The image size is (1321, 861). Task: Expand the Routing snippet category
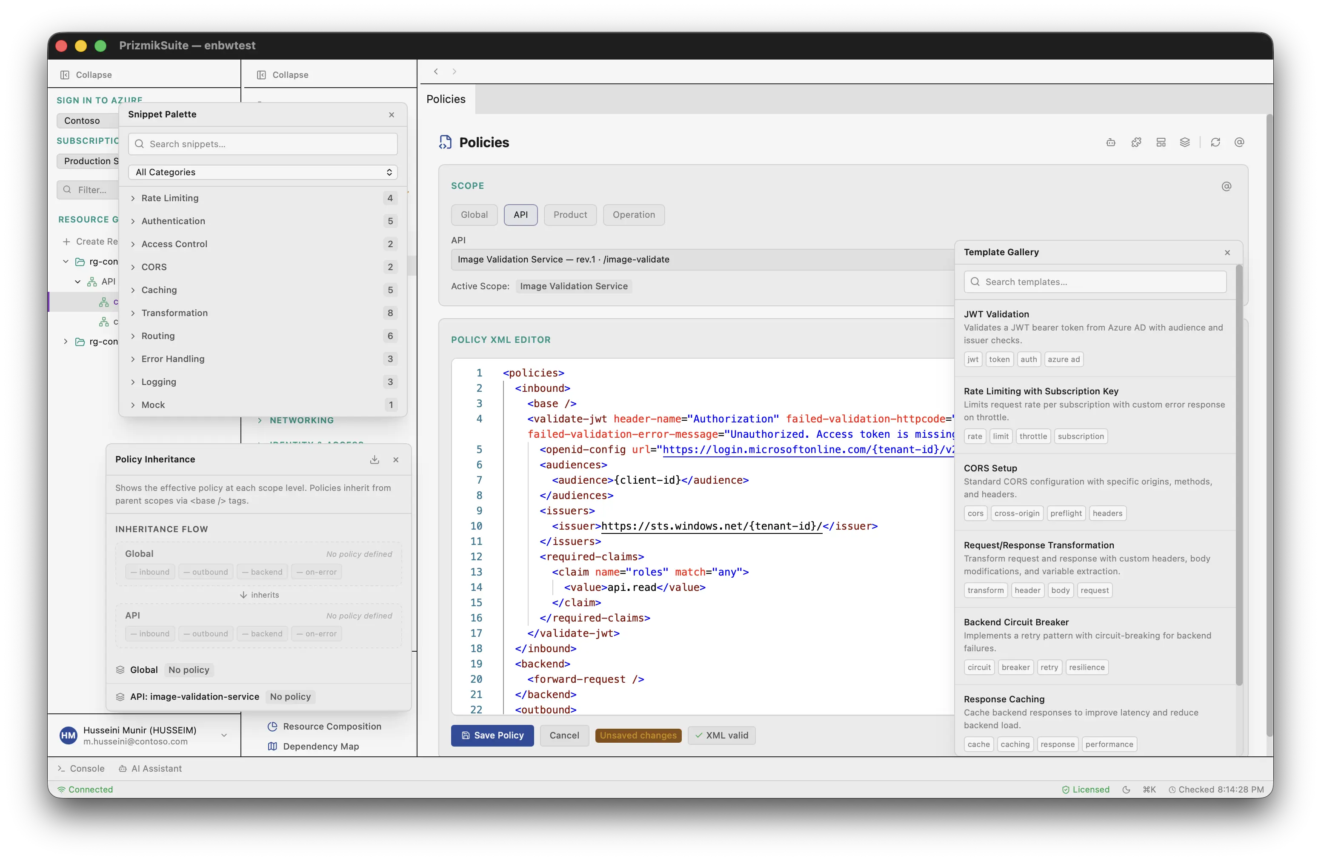click(x=263, y=336)
